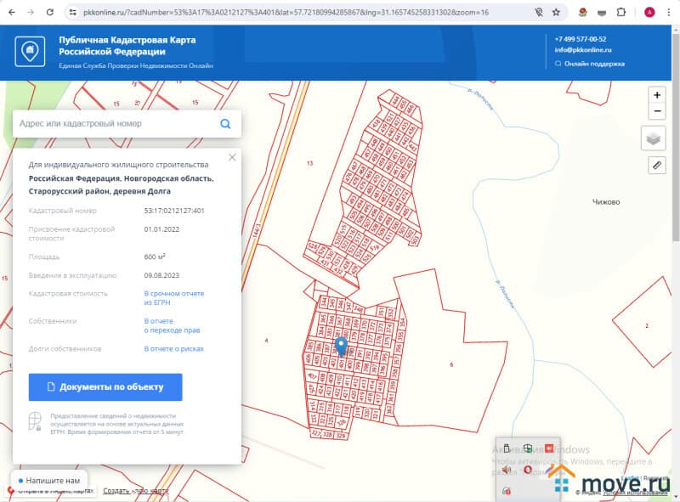Viewport: 680px width, 502px height.
Task: Click the site logo with house pin
Action: [30, 52]
